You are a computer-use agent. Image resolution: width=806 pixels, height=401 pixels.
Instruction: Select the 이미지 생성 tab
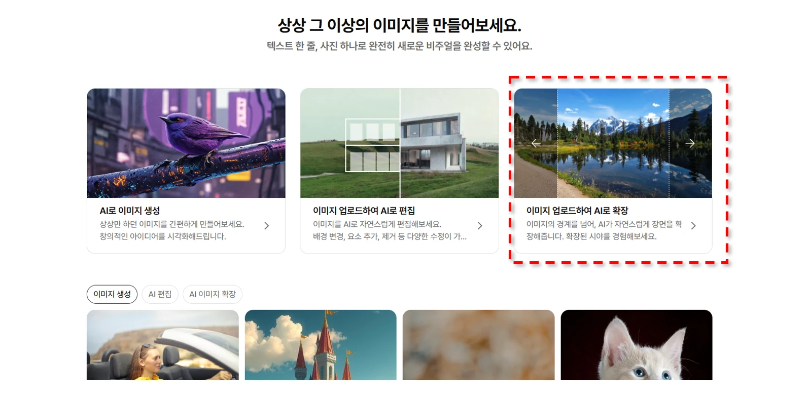click(x=112, y=294)
